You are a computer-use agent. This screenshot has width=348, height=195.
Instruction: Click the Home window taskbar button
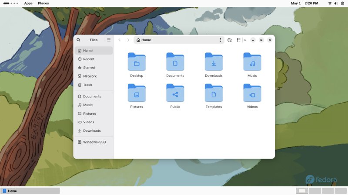30,191
